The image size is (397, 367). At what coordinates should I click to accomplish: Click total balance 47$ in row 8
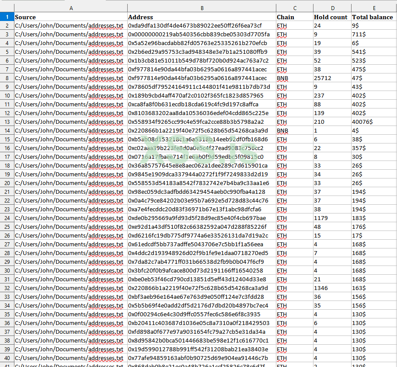(x=374, y=78)
